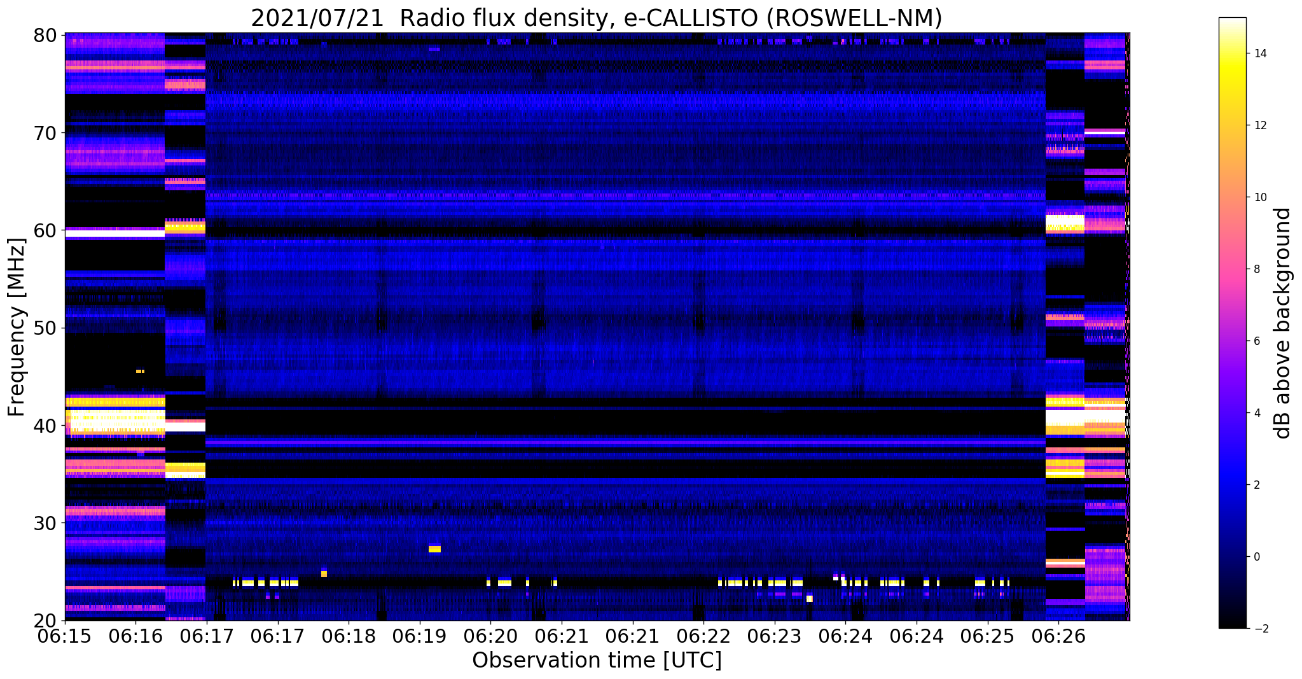Click the small white spot near 22 MHz around 06:23
Viewport: 1302px width, 679px height.
(809, 599)
